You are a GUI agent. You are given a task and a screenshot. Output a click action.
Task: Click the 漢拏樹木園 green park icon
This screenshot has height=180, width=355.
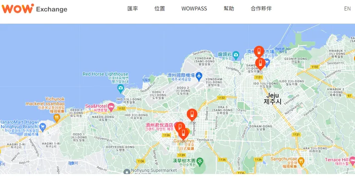(200, 161)
